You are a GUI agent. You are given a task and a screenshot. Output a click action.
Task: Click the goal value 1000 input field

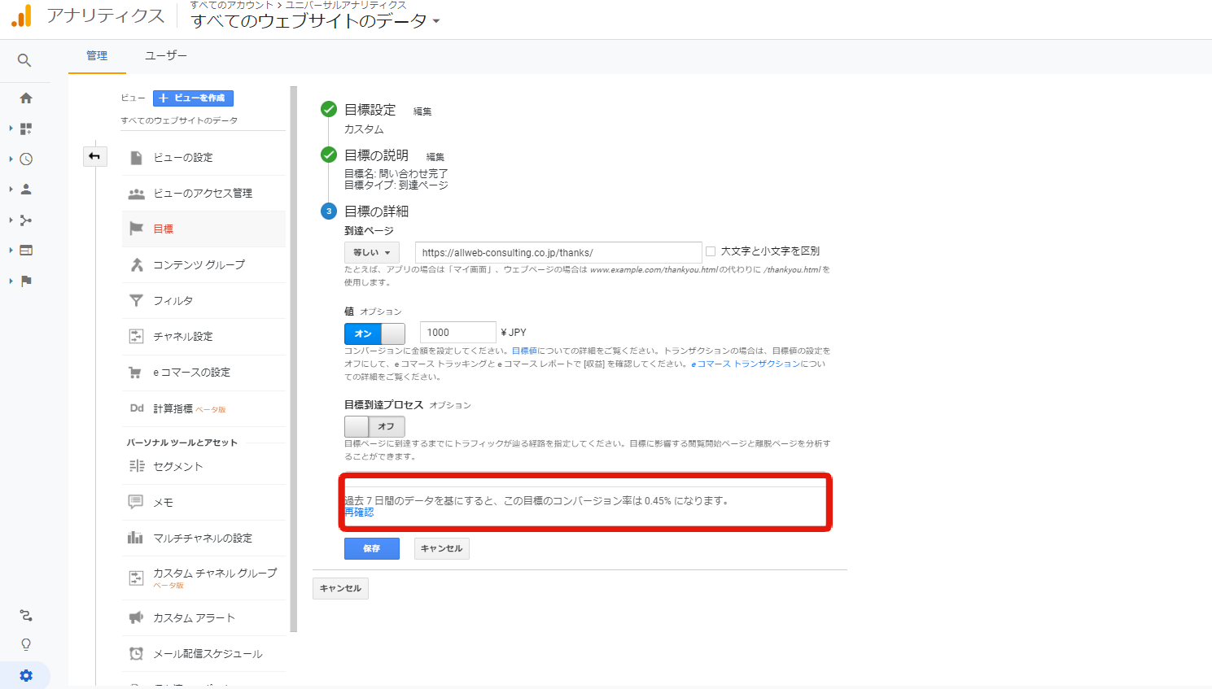pyautogui.click(x=457, y=332)
